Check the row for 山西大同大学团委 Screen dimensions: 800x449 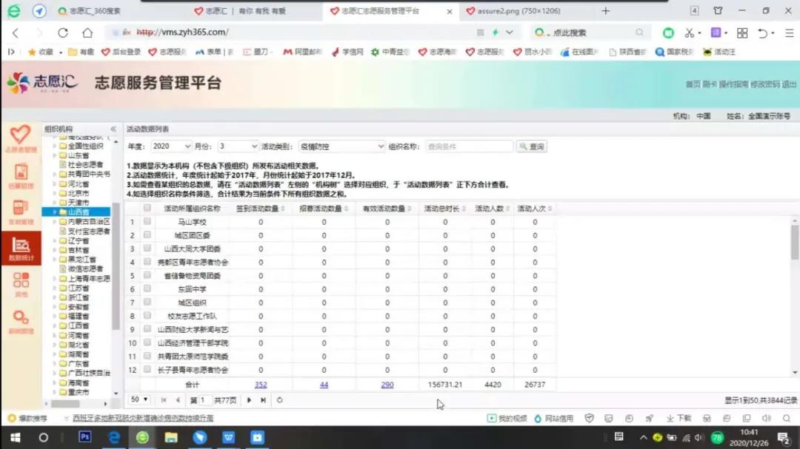(147, 249)
